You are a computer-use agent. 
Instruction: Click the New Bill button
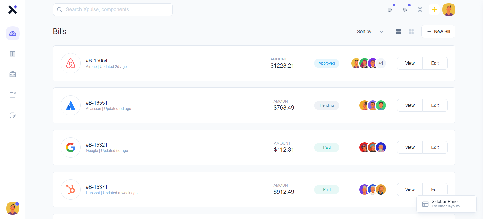pos(438,32)
